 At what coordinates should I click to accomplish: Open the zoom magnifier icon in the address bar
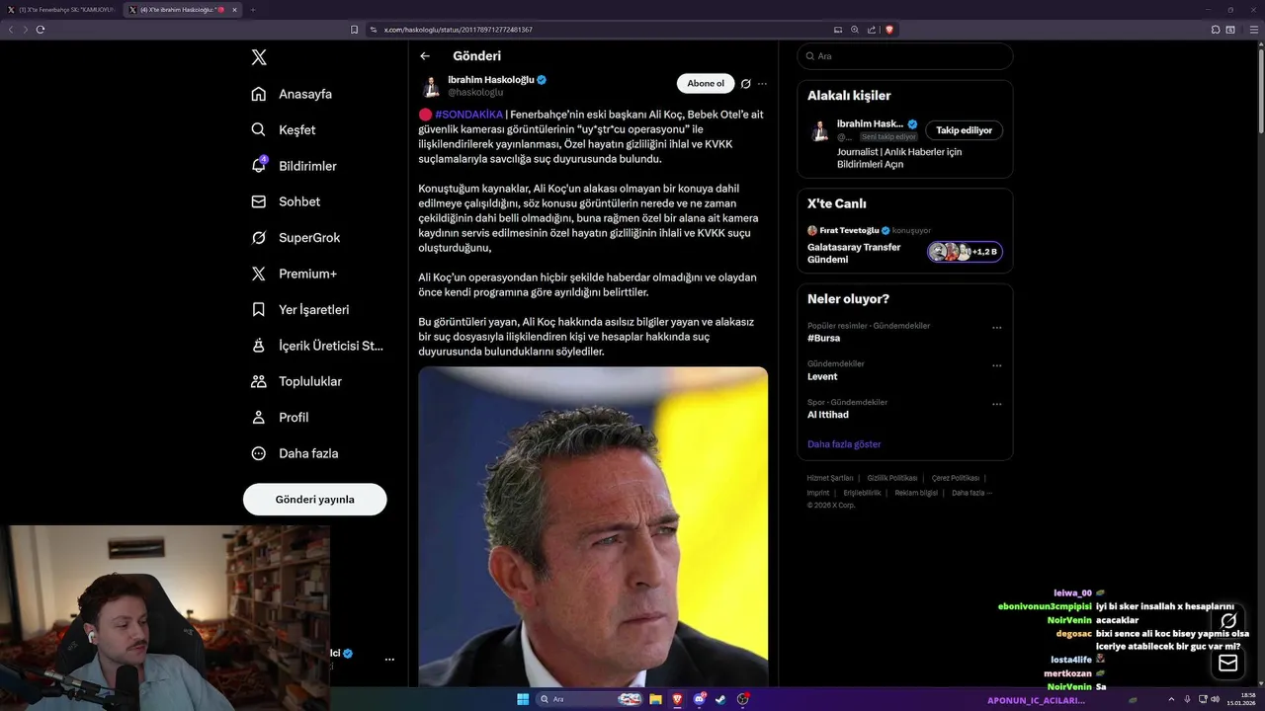point(855,30)
